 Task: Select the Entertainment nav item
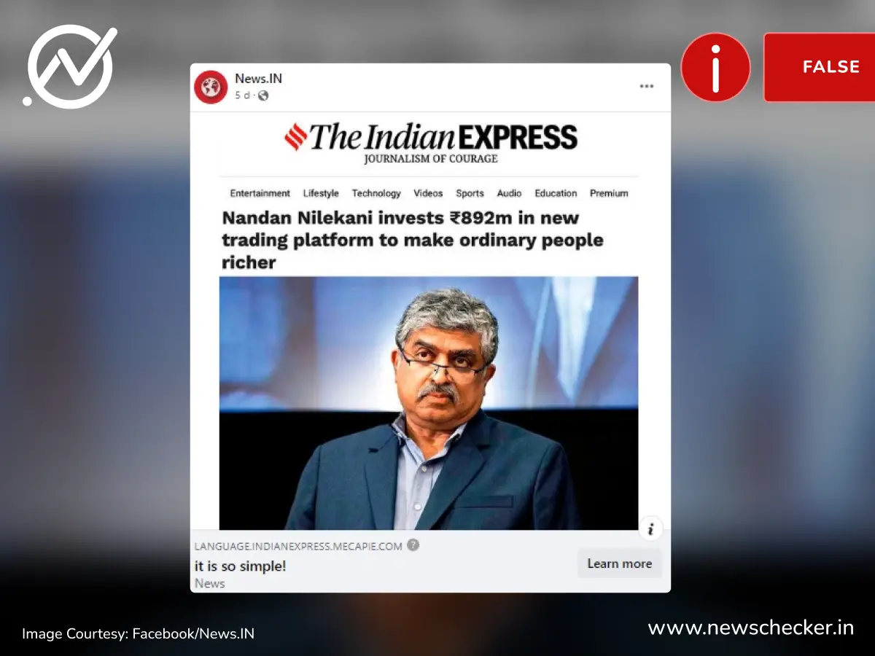[260, 193]
